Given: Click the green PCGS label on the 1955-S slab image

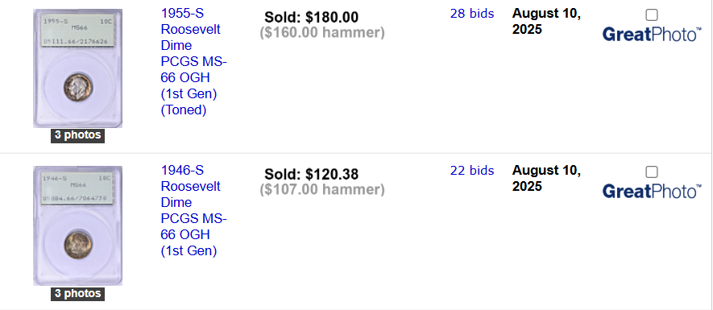Looking at the screenshot, I should point(78,32).
